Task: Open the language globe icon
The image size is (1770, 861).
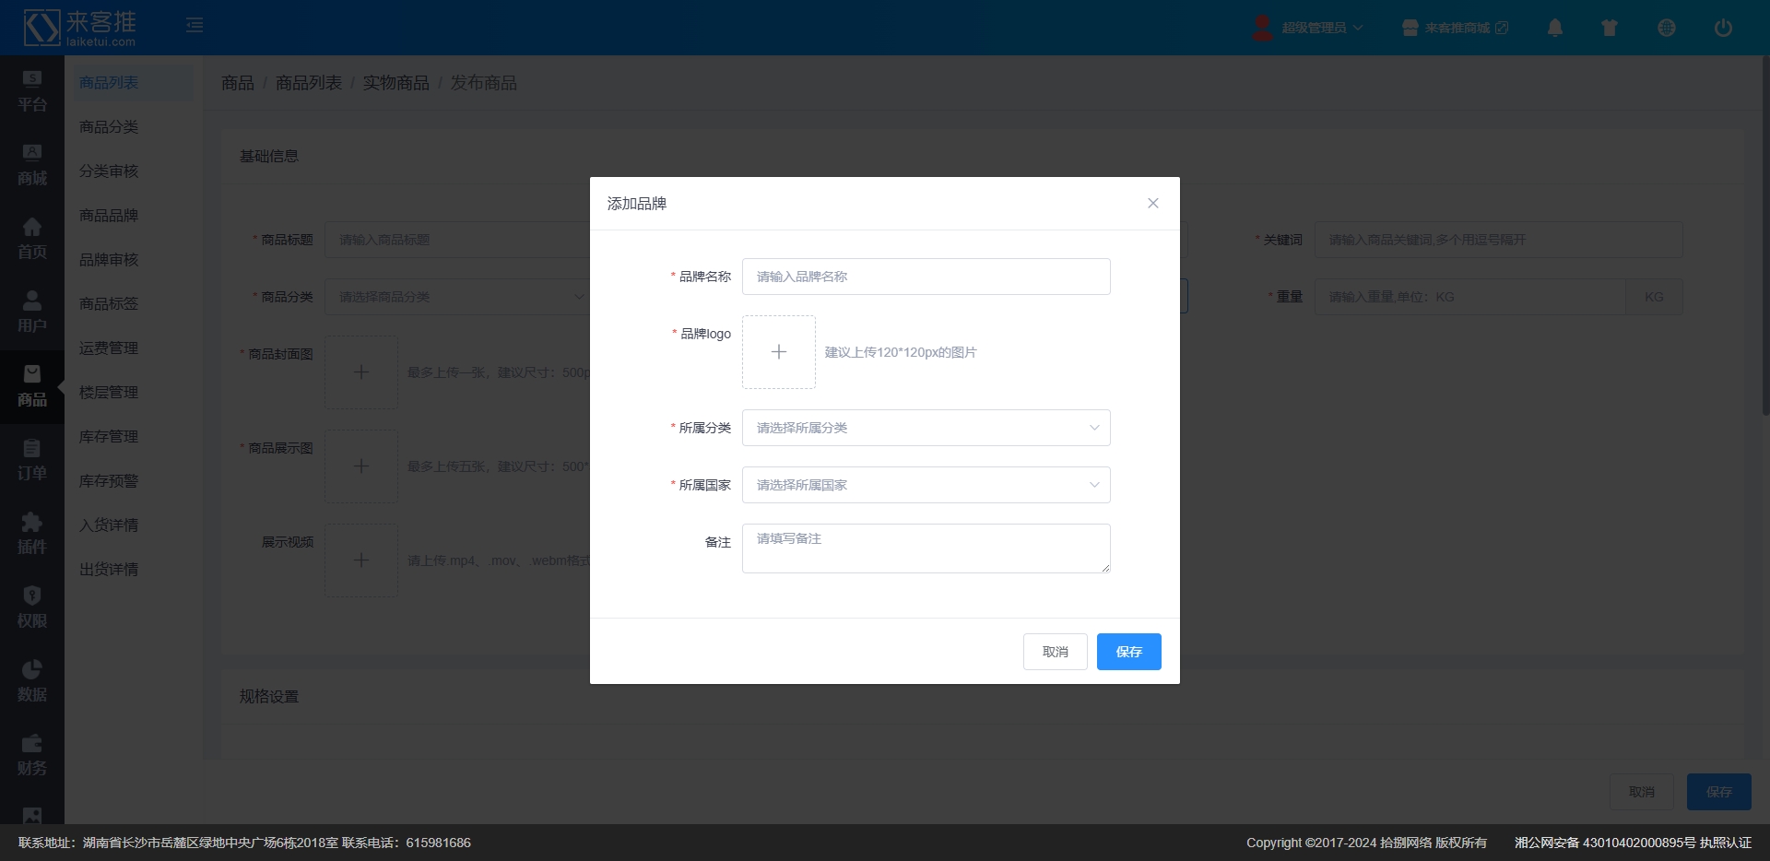Action: [1666, 28]
